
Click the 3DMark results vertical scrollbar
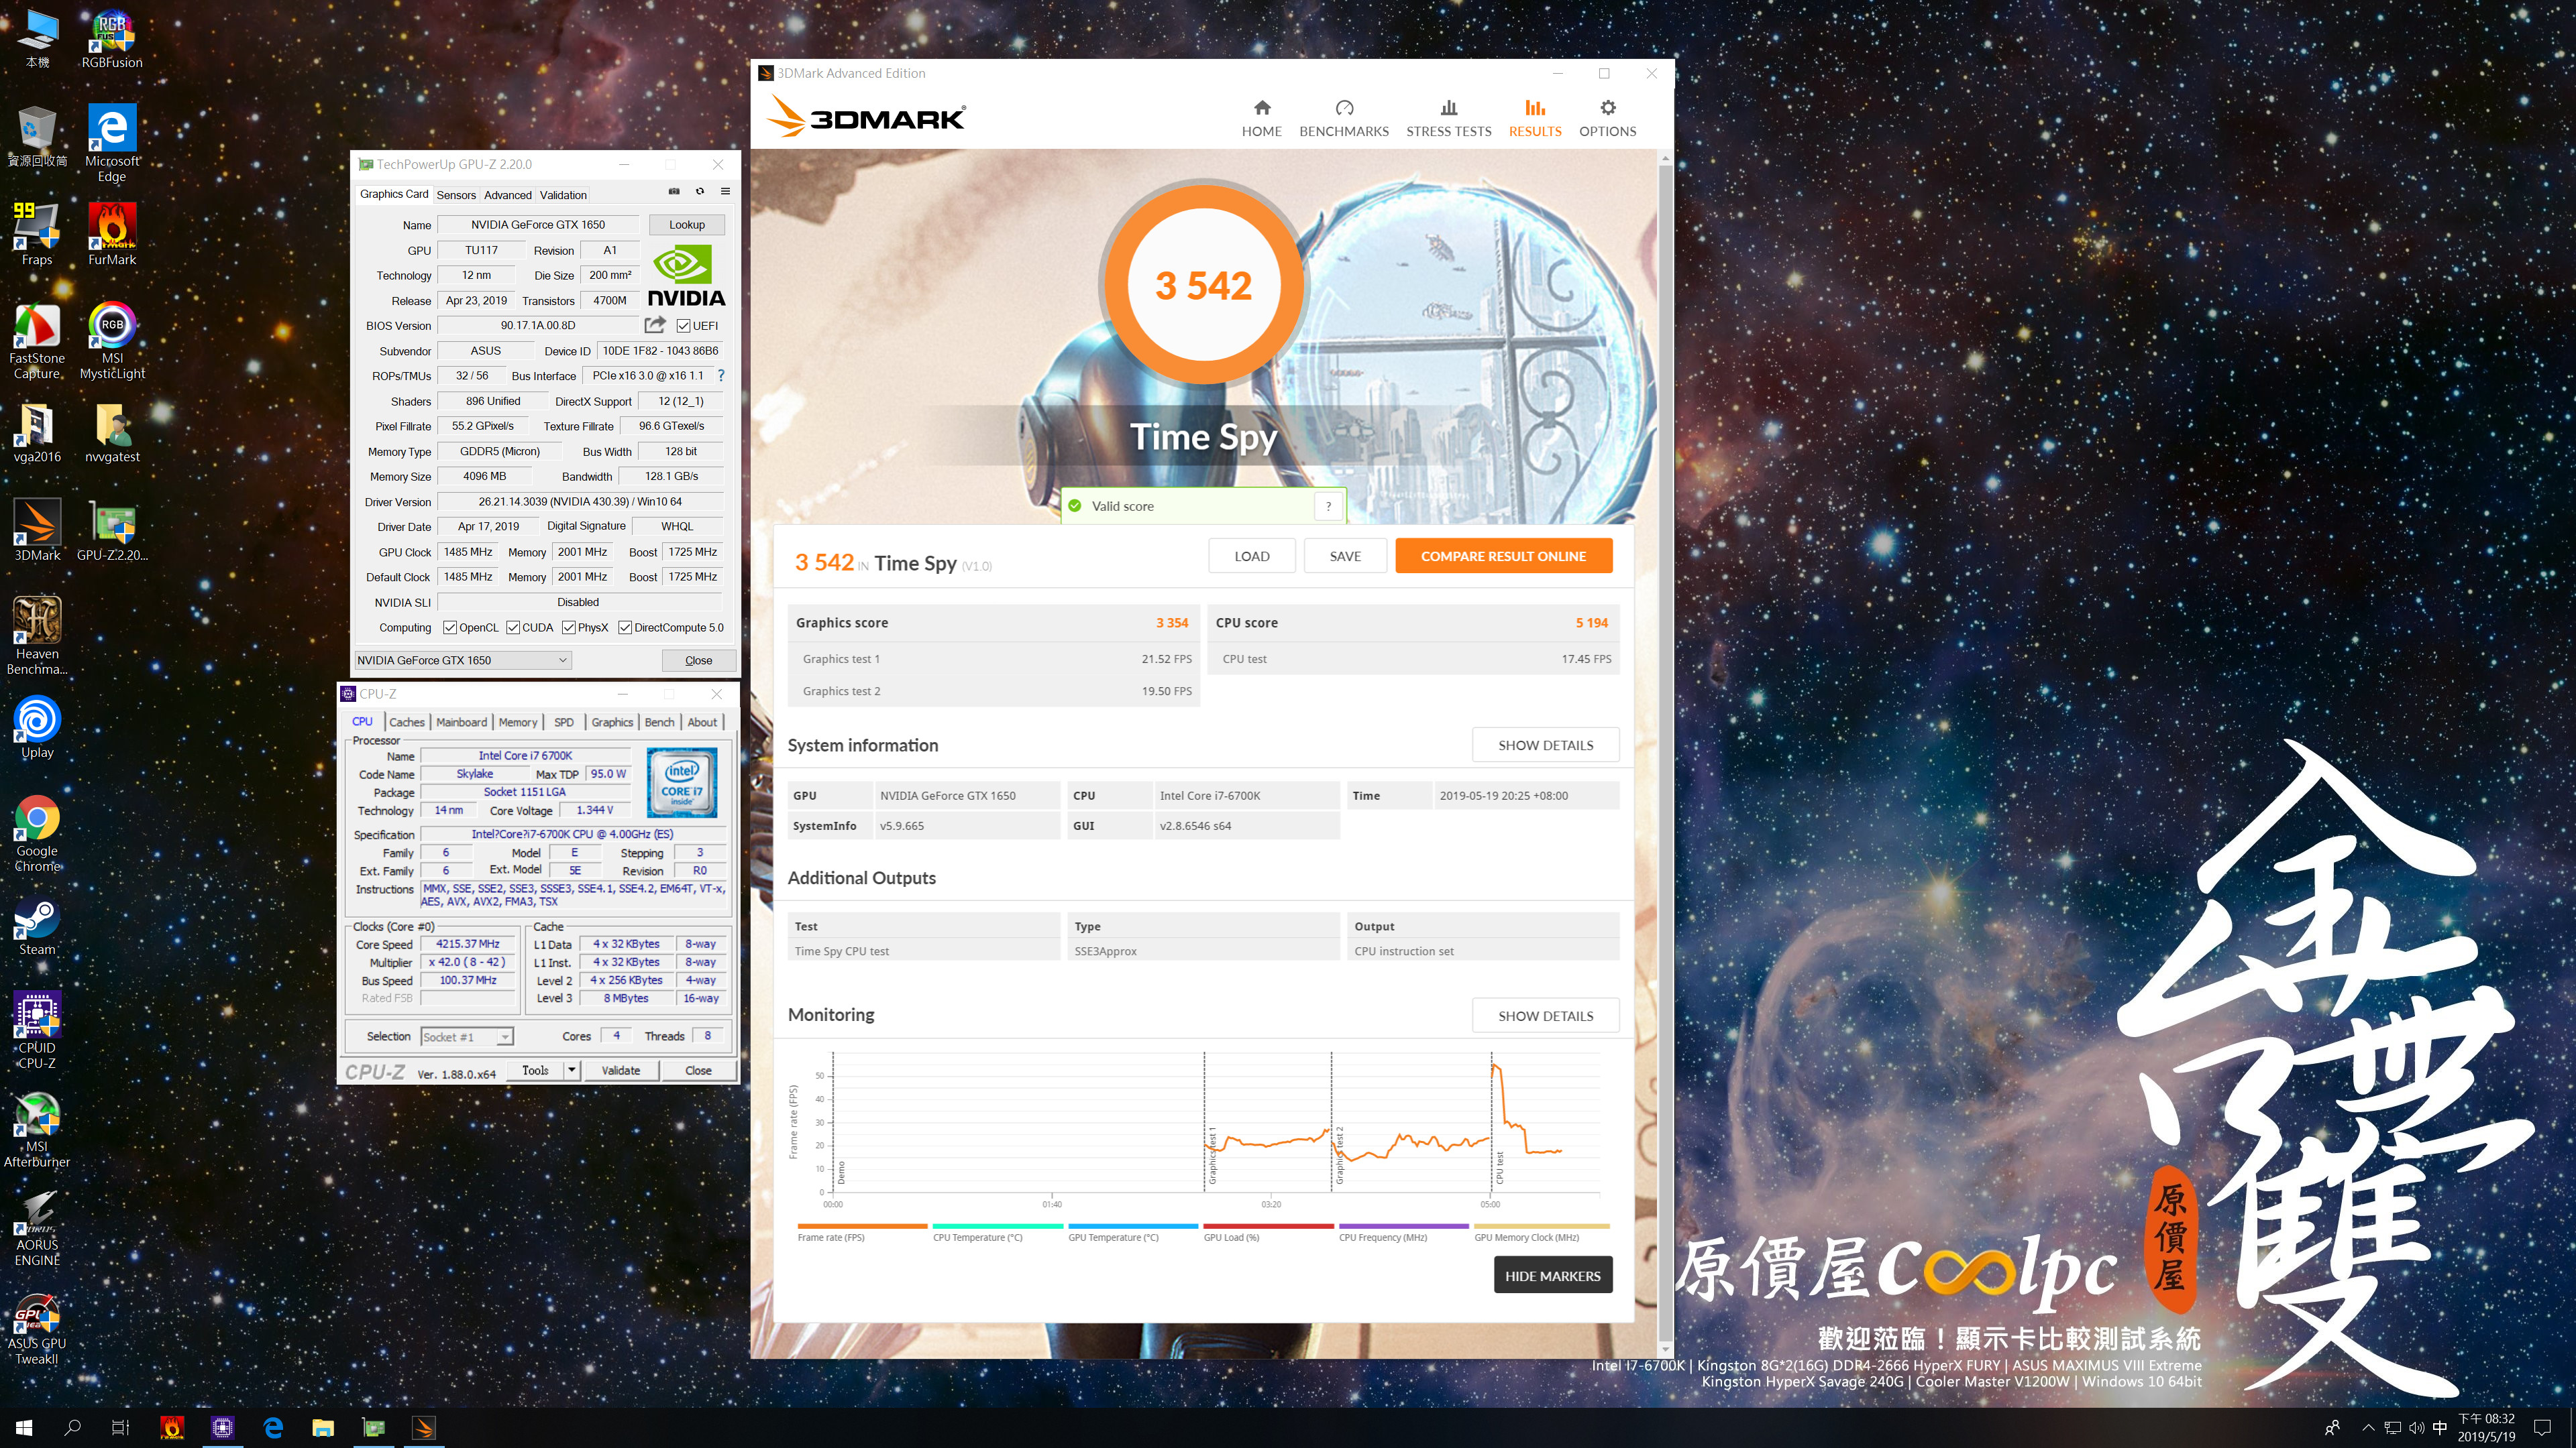point(1665,754)
